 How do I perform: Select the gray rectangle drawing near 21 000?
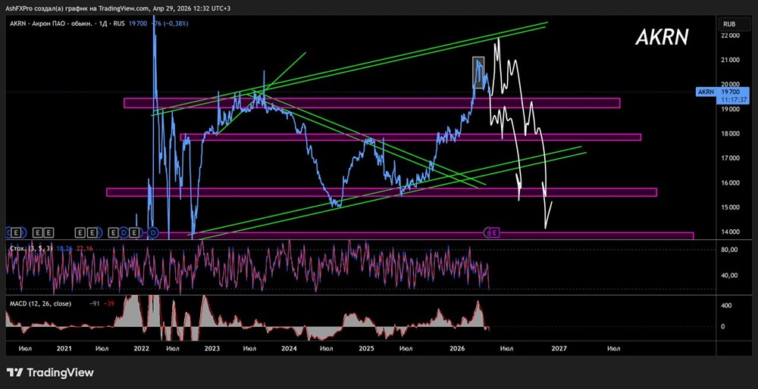click(x=478, y=73)
